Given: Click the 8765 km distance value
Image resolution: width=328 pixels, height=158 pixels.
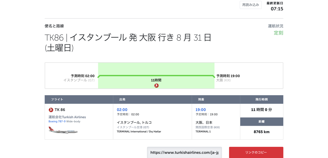Looking at the screenshot, I should 261,132.
